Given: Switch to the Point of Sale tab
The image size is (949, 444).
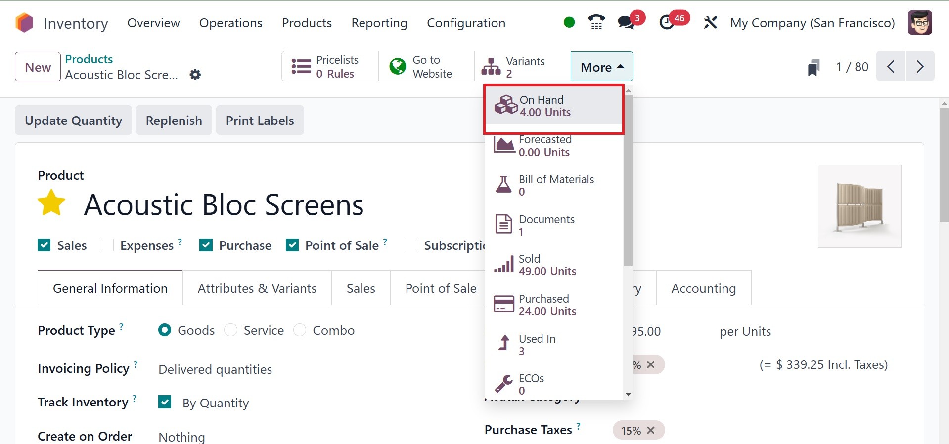Looking at the screenshot, I should point(441,288).
